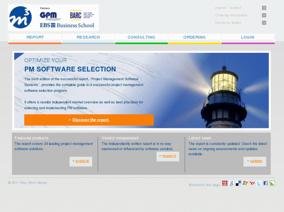Click the m3 round blue logo
Screen dimensions: 284x212
tap(20, 18)
